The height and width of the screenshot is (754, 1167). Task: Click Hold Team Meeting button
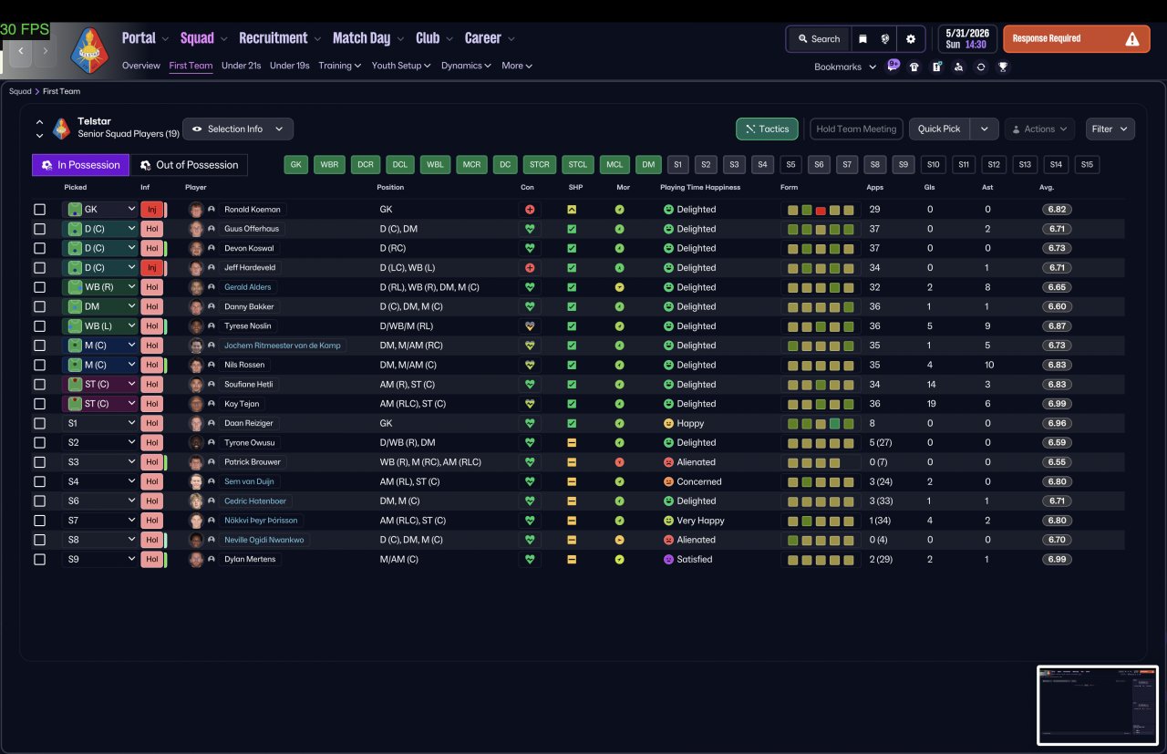click(856, 129)
